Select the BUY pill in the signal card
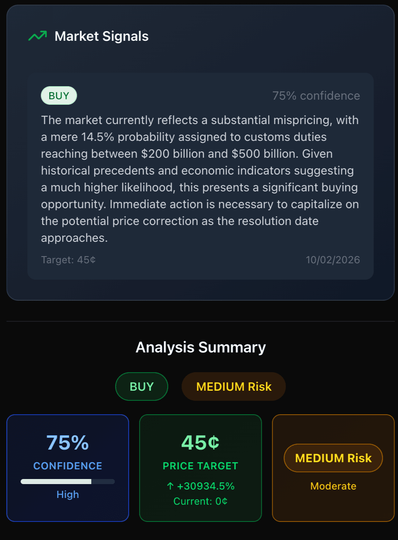Viewport: 398px width, 540px height. [x=58, y=95]
